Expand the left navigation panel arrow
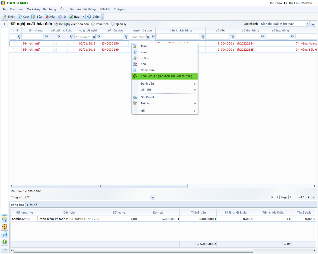 (x=5, y=24)
